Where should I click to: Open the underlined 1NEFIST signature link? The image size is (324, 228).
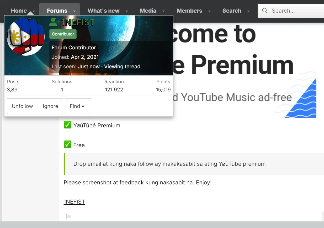point(74,202)
